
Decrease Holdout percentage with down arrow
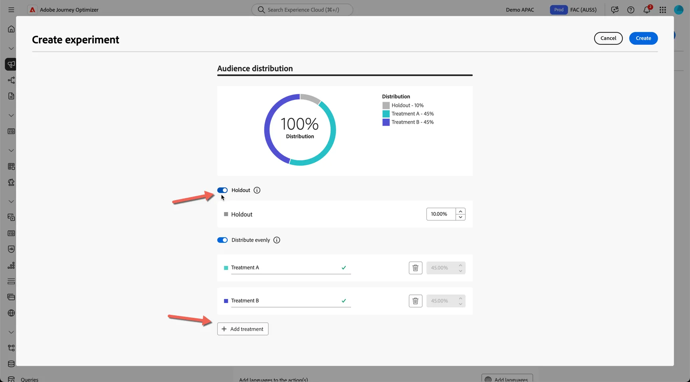click(x=460, y=217)
